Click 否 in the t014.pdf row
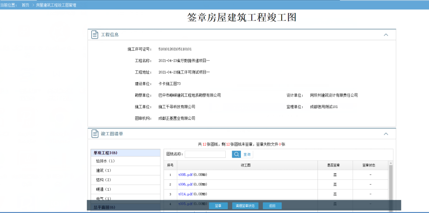Viewport: 429px width, 213px height. 335,194
